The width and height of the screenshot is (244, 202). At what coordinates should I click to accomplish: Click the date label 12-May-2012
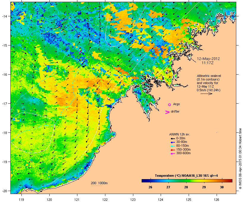(208, 59)
